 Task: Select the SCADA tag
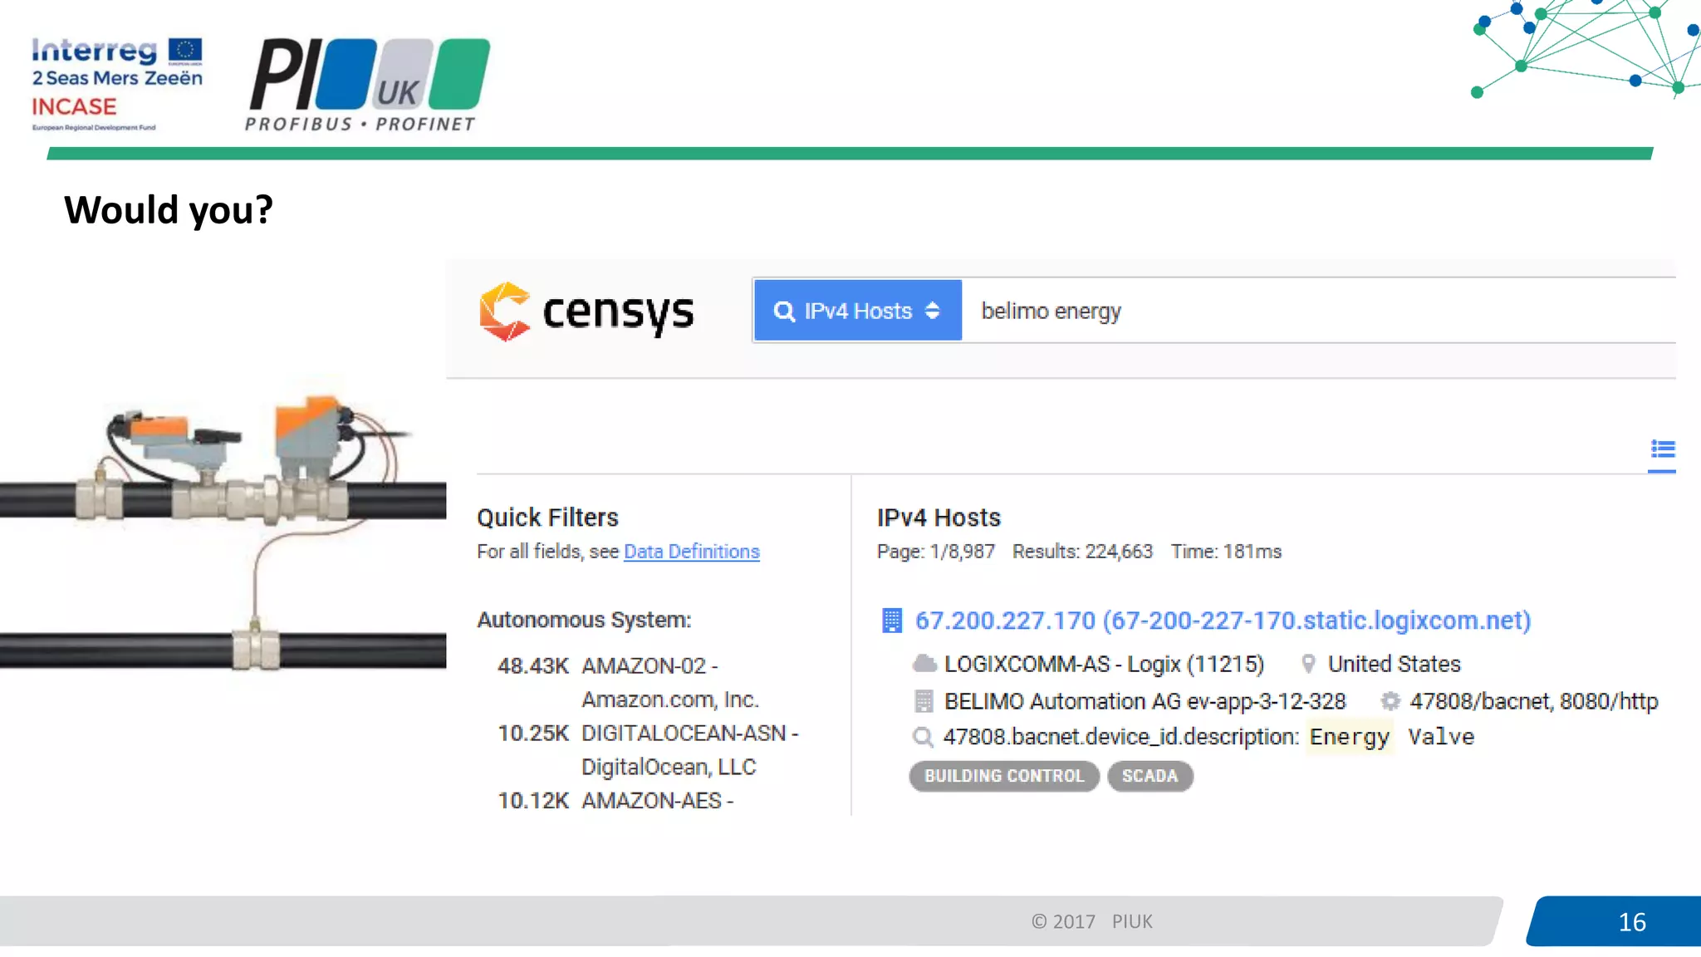tap(1150, 776)
